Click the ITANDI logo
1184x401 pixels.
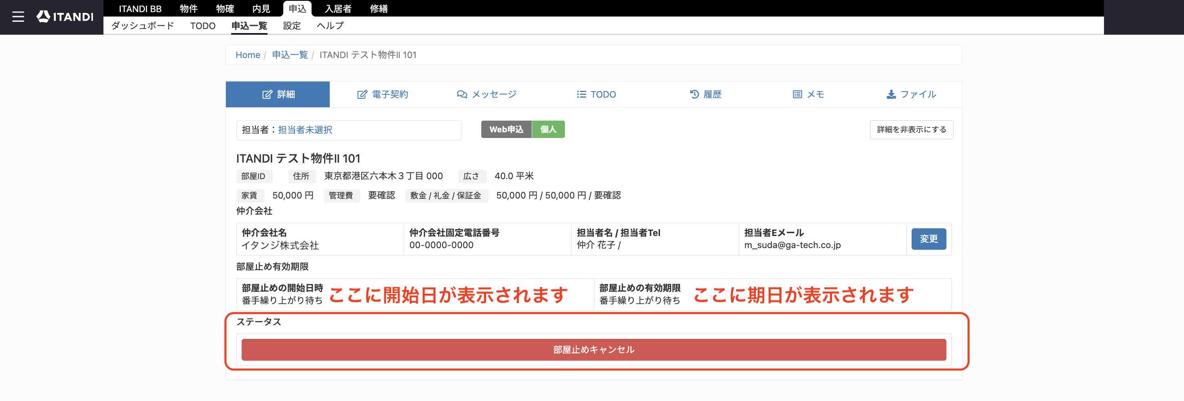tap(65, 17)
